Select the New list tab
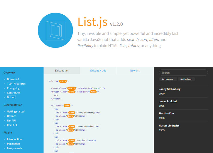 [135, 71]
